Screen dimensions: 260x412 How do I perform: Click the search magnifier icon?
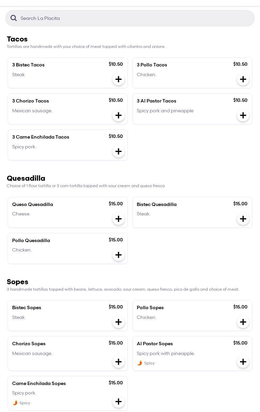click(14, 18)
